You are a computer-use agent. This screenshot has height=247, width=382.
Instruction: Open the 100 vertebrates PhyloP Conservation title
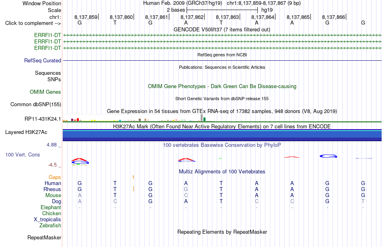(222, 145)
